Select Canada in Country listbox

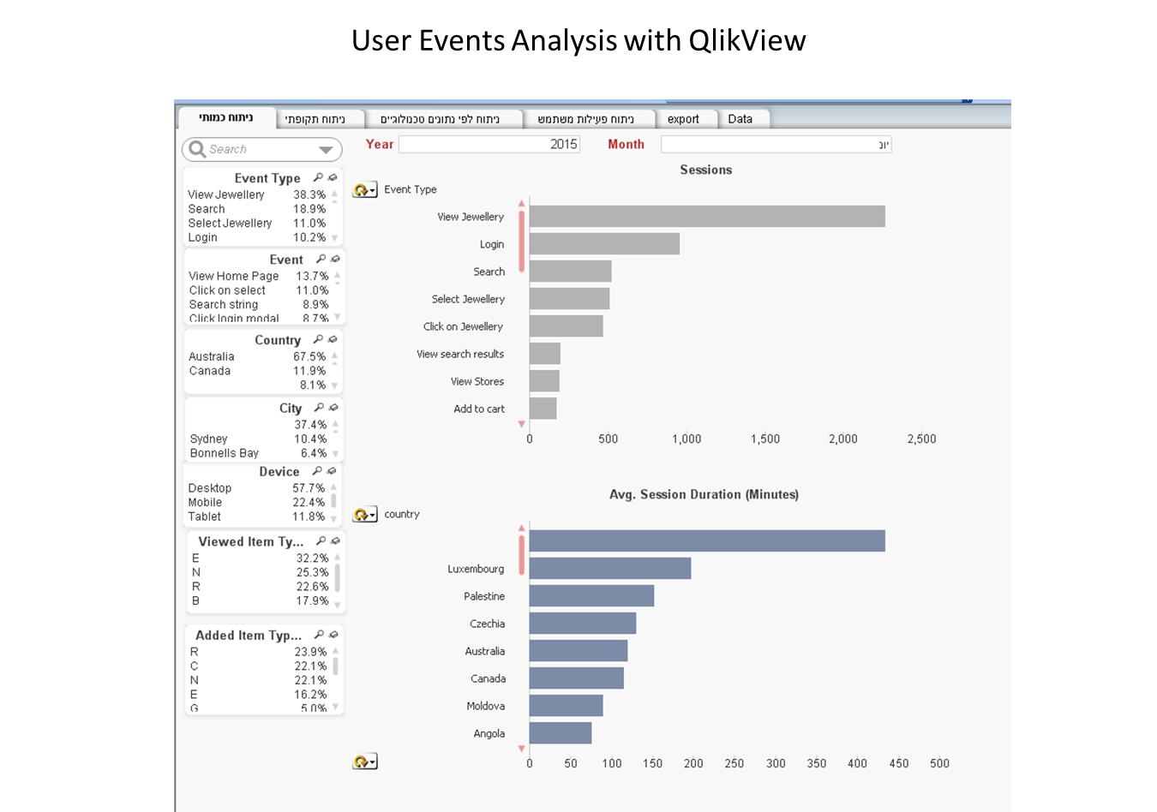(257, 371)
